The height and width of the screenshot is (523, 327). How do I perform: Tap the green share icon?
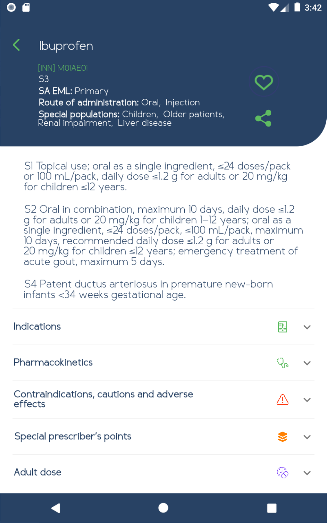pyautogui.click(x=263, y=118)
